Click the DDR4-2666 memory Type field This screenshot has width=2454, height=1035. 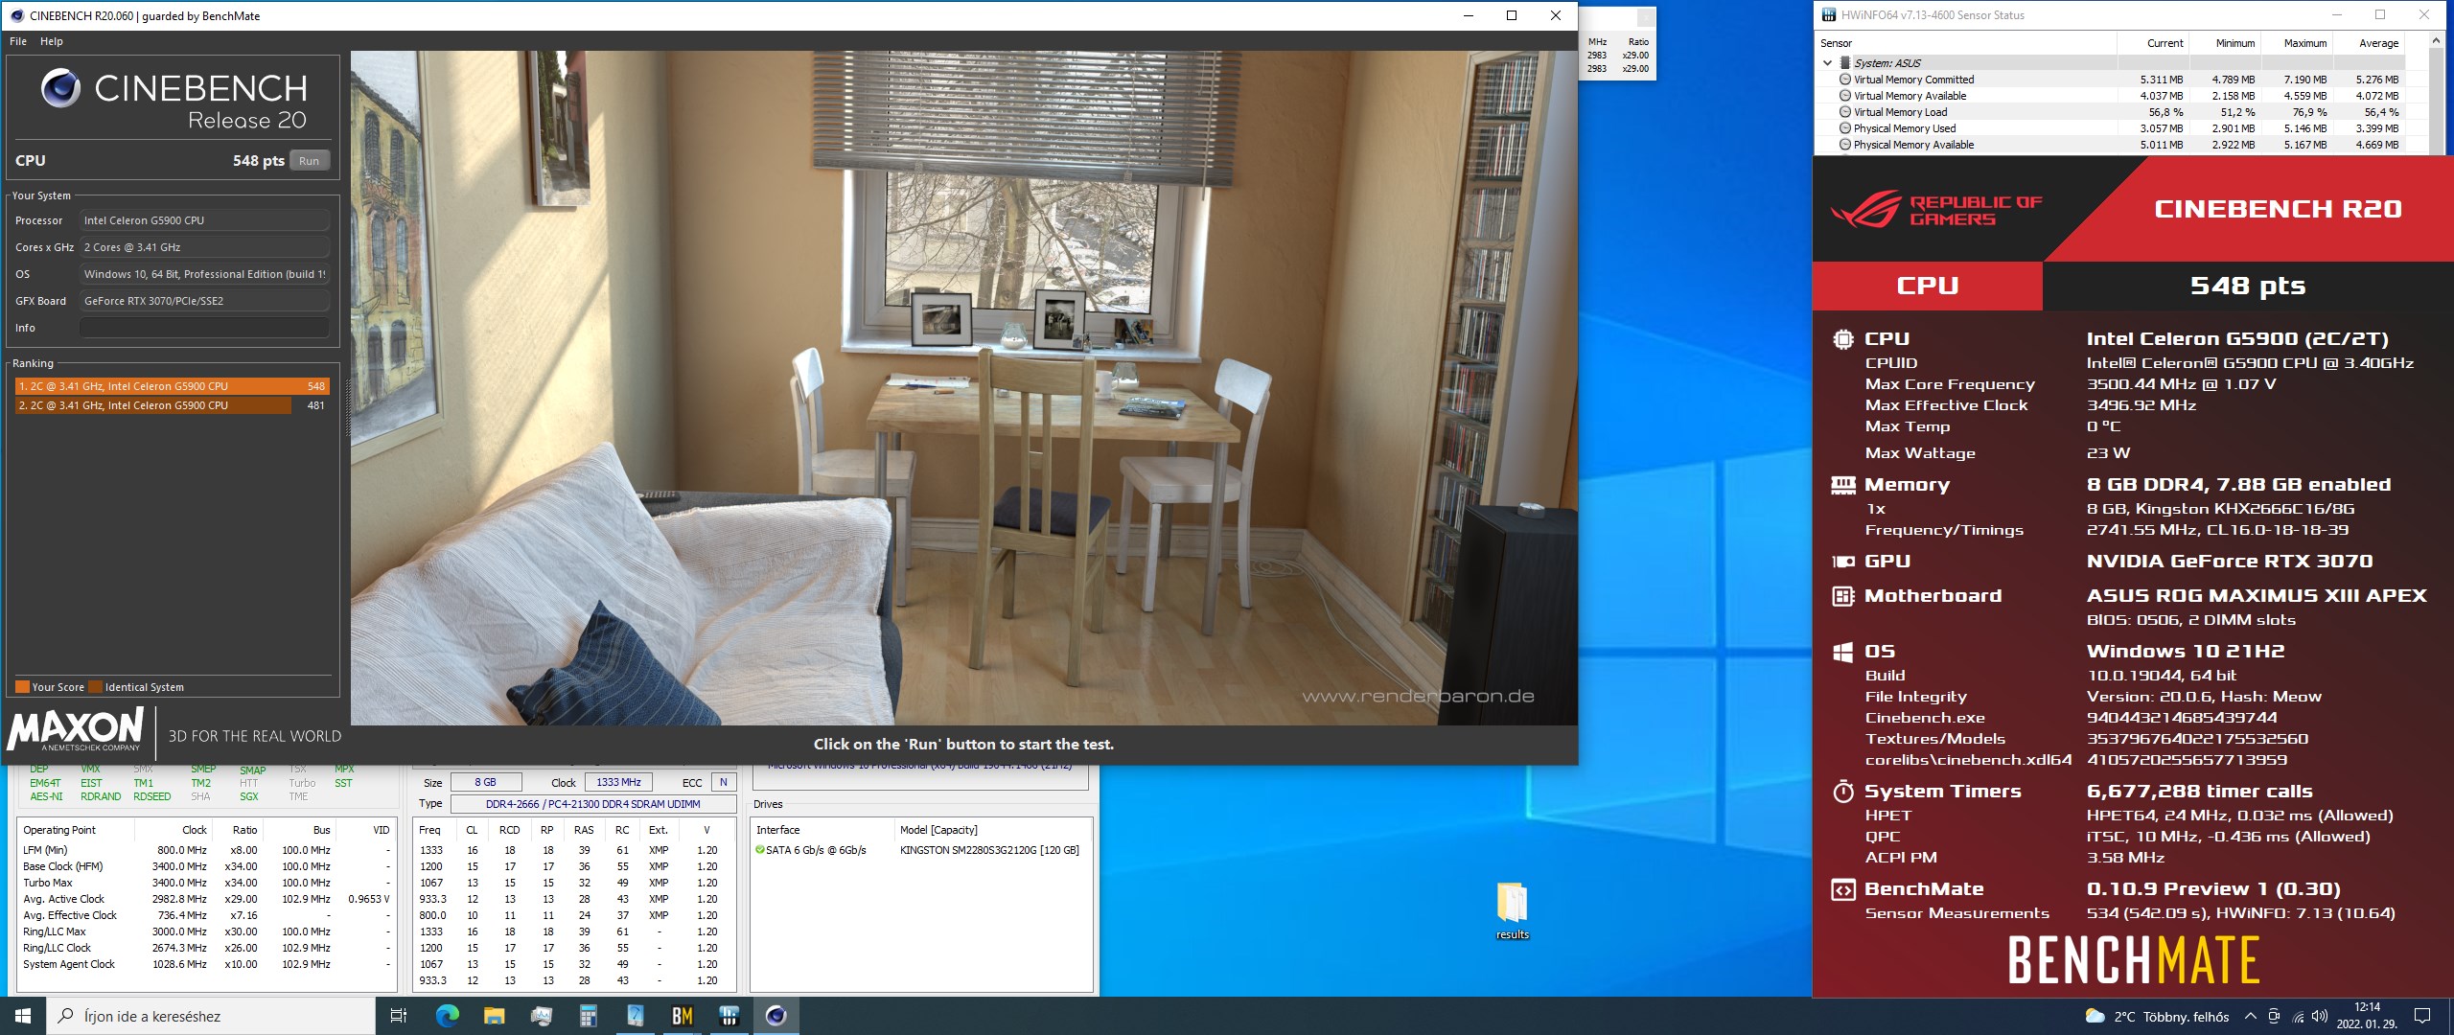(x=592, y=804)
